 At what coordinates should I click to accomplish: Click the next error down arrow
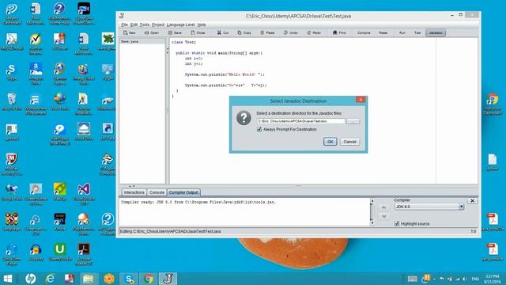383,216
